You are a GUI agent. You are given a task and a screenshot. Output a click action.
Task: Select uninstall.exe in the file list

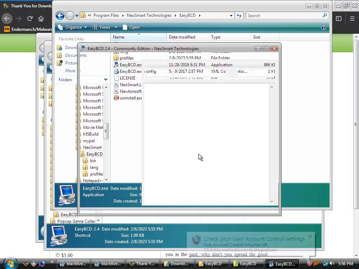(128, 98)
